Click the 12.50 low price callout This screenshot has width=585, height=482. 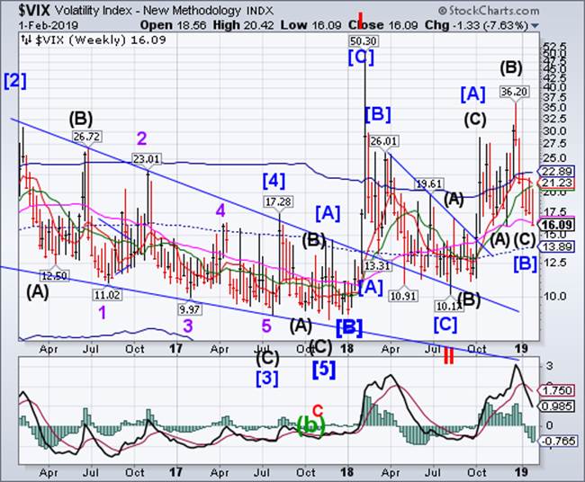(x=55, y=276)
